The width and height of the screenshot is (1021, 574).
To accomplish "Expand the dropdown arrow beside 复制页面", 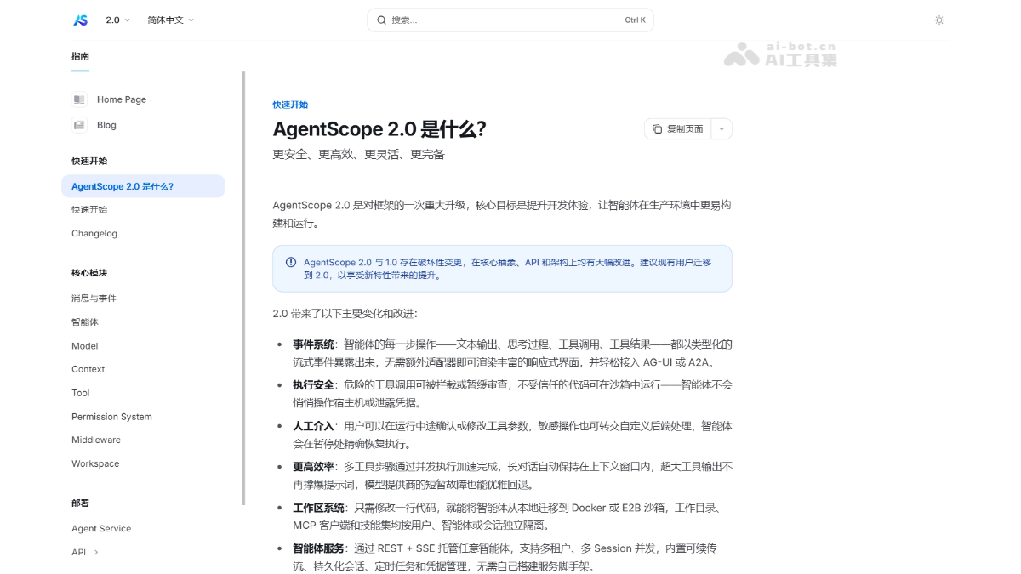I will [722, 129].
